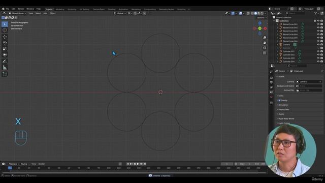Switch to the Geometry Nodes workspace tab

point(167,9)
